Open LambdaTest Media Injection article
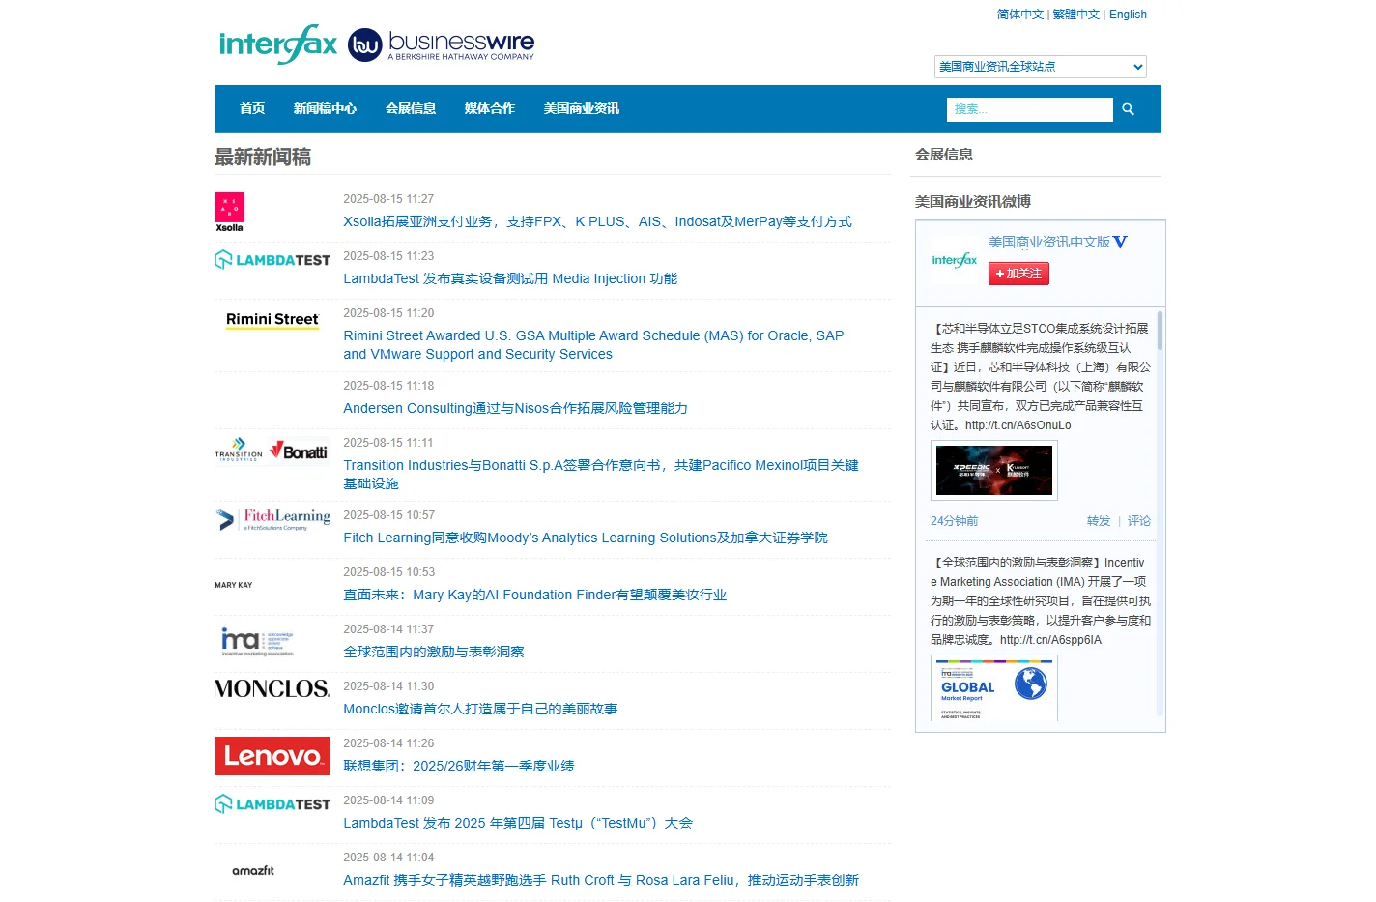Screen dimensions: 1376x902 tap(510, 278)
